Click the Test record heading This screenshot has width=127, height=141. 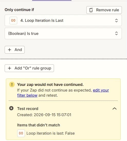click(x=28, y=109)
